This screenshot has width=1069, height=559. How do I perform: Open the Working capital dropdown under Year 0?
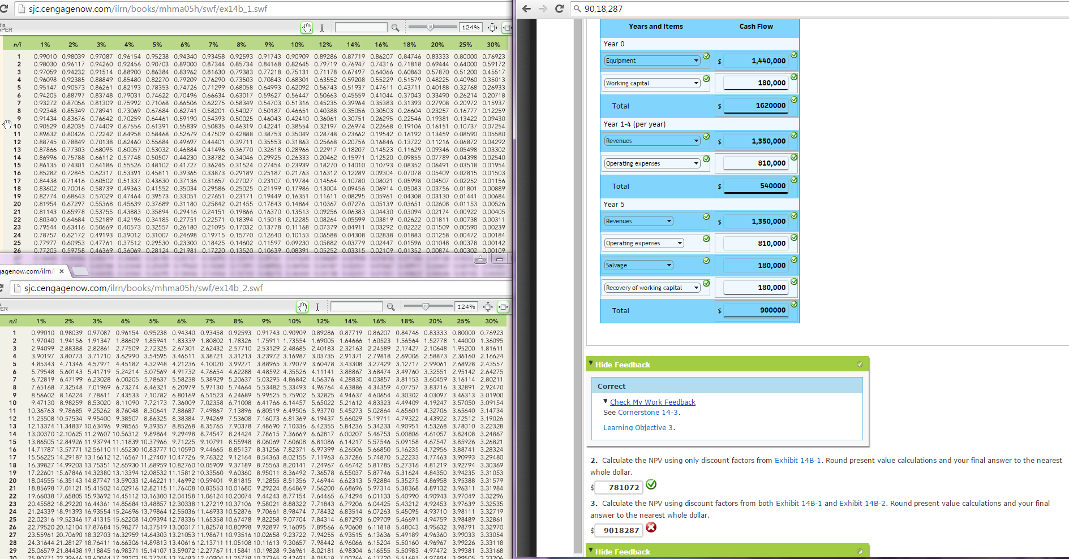click(x=652, y=83)
